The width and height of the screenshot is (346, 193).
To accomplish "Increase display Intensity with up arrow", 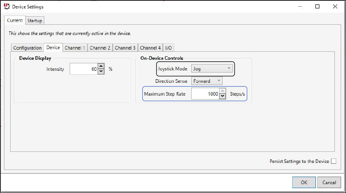I will [x=101, y=66].
